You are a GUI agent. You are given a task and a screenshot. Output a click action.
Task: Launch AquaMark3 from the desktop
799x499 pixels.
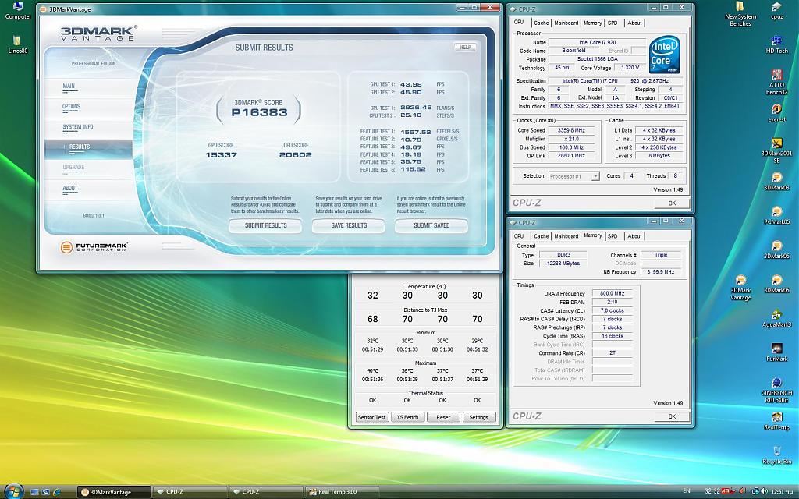coord(776,318)
